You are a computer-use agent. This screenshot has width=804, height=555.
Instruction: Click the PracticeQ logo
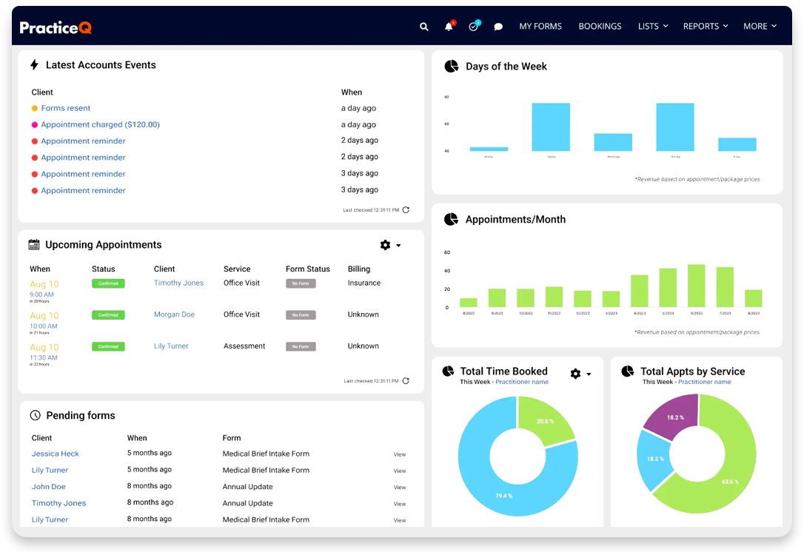click(56, 26)
